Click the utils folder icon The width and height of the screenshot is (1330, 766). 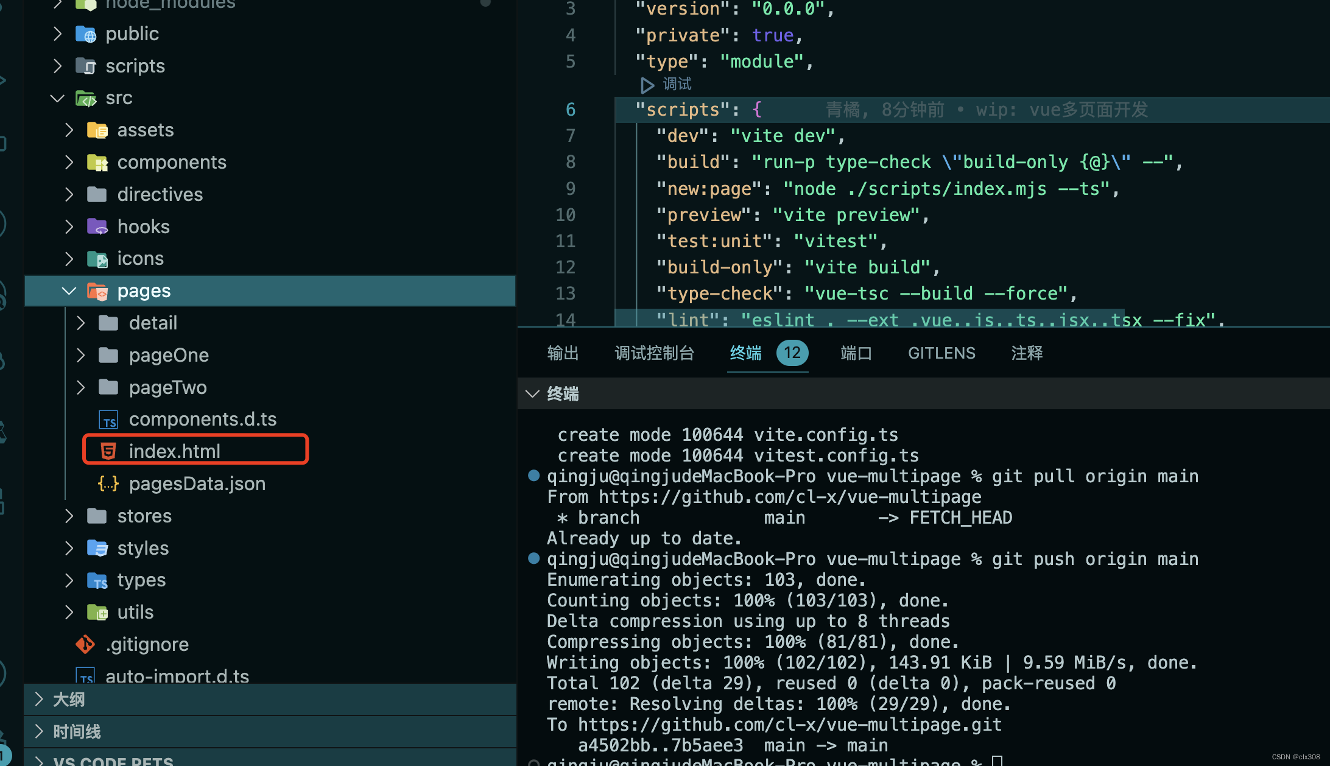point(97,613)
